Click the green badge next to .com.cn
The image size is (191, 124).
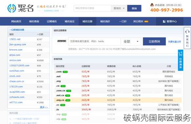69,91
